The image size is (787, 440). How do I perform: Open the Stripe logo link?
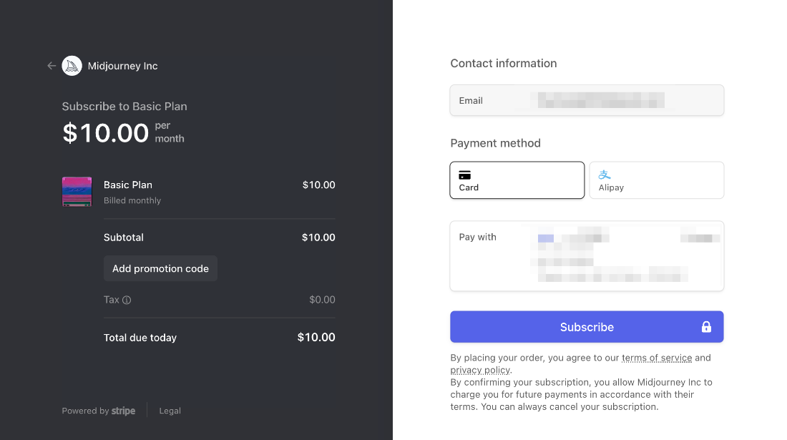[x=124, y=411]
